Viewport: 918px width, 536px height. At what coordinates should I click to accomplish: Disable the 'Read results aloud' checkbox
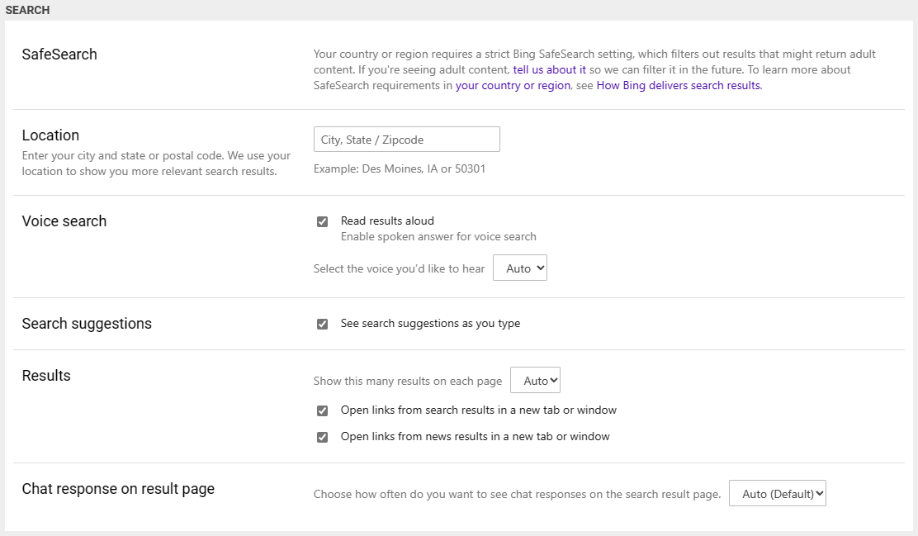[x=322, y=221]
